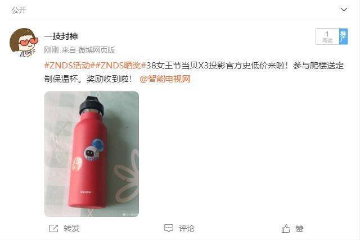The image size is (360, 240).
Task: Open the 一技封神 username profile
Action: (61, 36)
